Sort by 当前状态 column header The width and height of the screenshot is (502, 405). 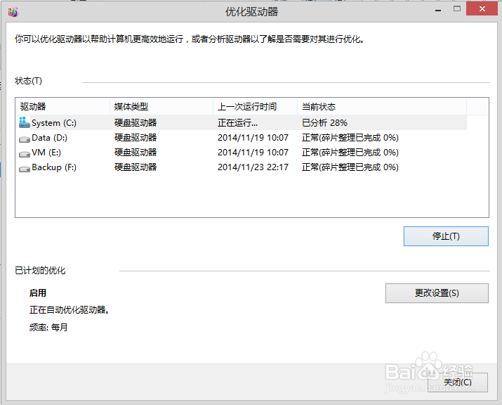coord(382,106)
